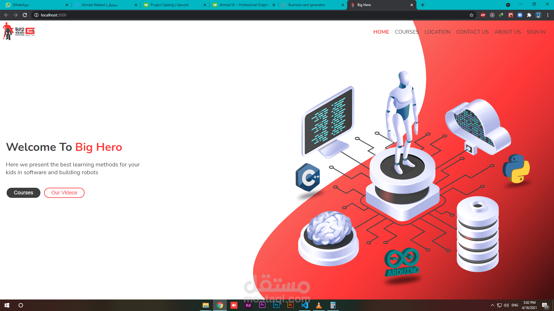
Task: Open Chrome's three-dot customization menu
Action: 548,15
